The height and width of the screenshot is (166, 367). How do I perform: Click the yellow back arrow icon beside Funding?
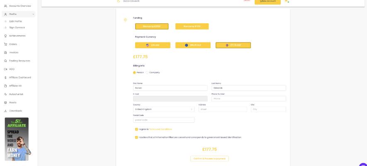(x=125, y=20)
